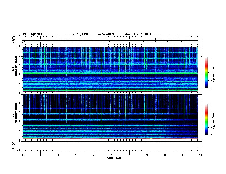Click time axis tick label "4"
226x174 pixels.
point(94,155)
